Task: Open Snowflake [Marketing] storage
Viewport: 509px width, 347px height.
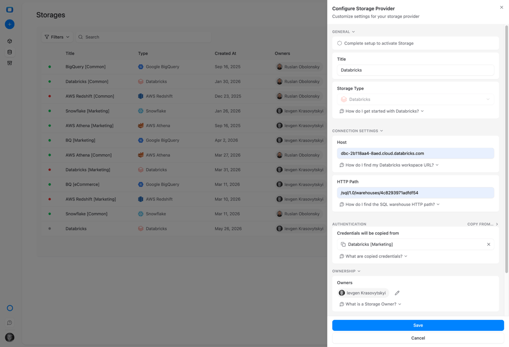Action: [87, 111]
